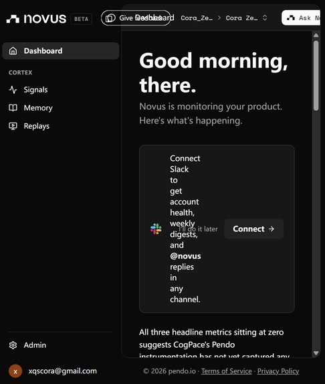325x384 pixels.
Task: Click the © 2026 pendo.io text
Action: [169, 371]
